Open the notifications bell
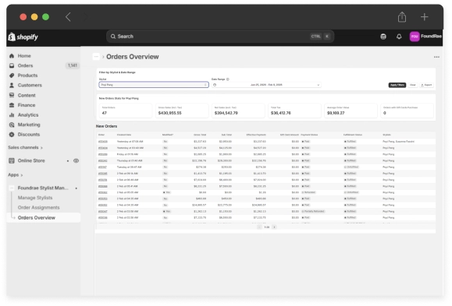 399,37
